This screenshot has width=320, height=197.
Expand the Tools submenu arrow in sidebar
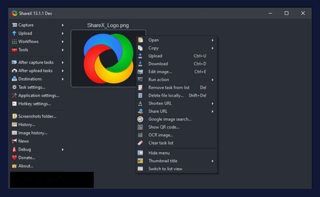tap(63, 50)
